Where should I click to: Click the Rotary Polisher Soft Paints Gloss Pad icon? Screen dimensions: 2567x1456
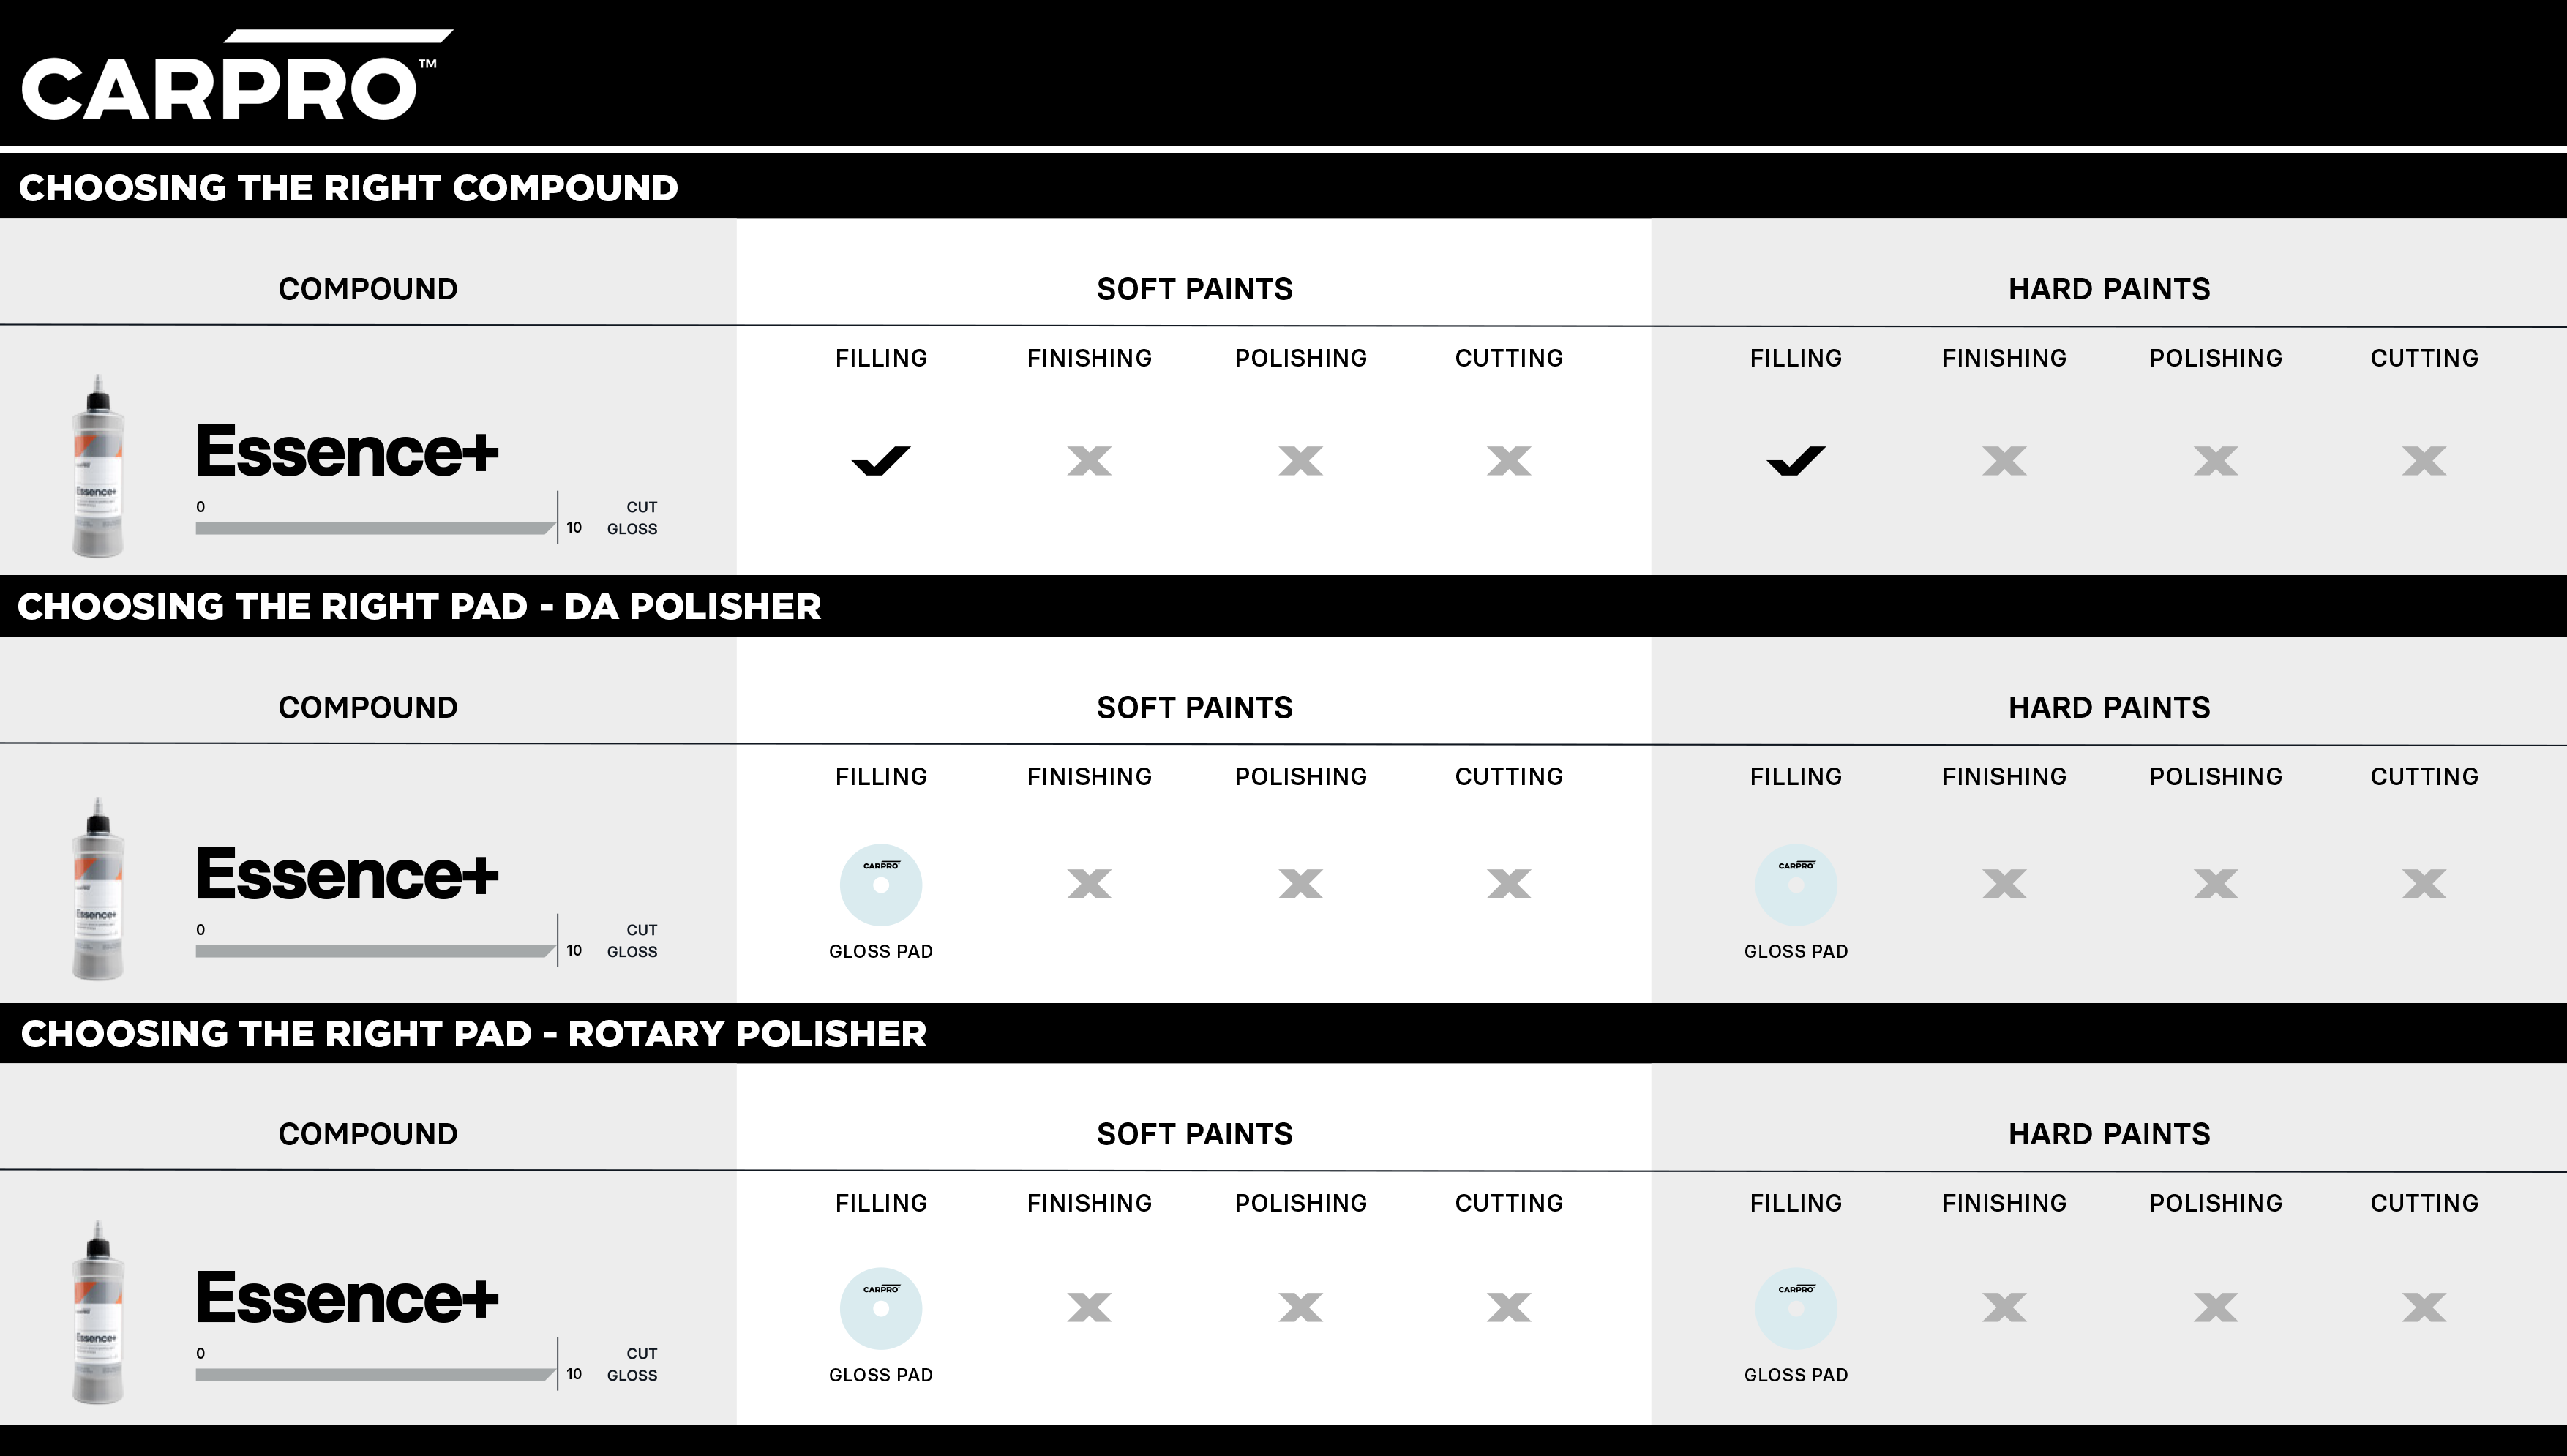[880, 1309]
